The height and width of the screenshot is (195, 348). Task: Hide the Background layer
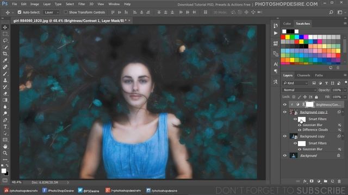pos(285,155)
